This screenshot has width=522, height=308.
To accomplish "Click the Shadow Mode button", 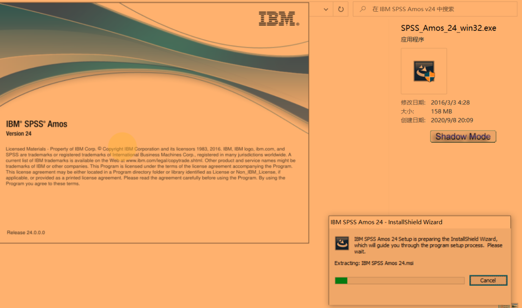I will (x=463, y=136).
